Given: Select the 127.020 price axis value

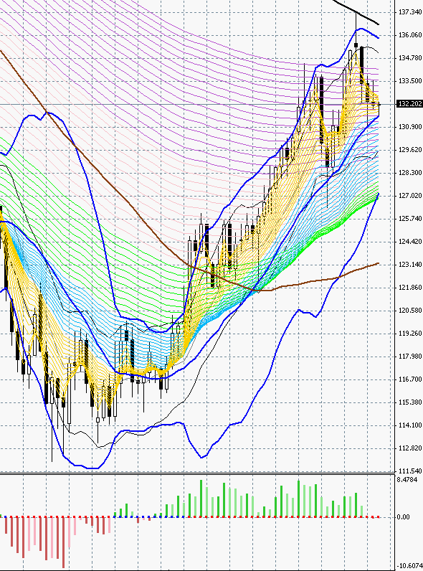Looking at the screenshot, I should [410, 196].
